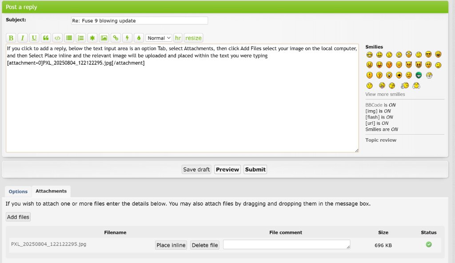Pick a font colour with the droplet icon

click(139, 38)
